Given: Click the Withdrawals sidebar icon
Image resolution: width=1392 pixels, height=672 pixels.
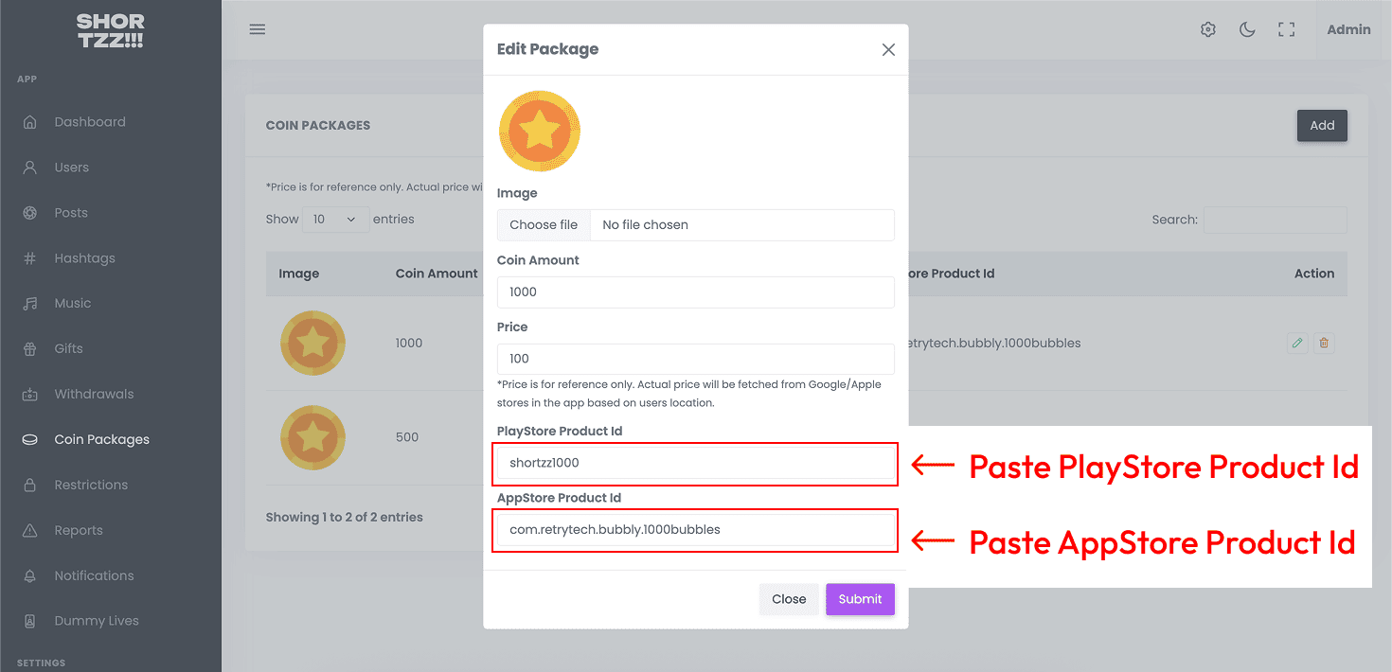Looking at the screenshot, I should tap(31, 394).
